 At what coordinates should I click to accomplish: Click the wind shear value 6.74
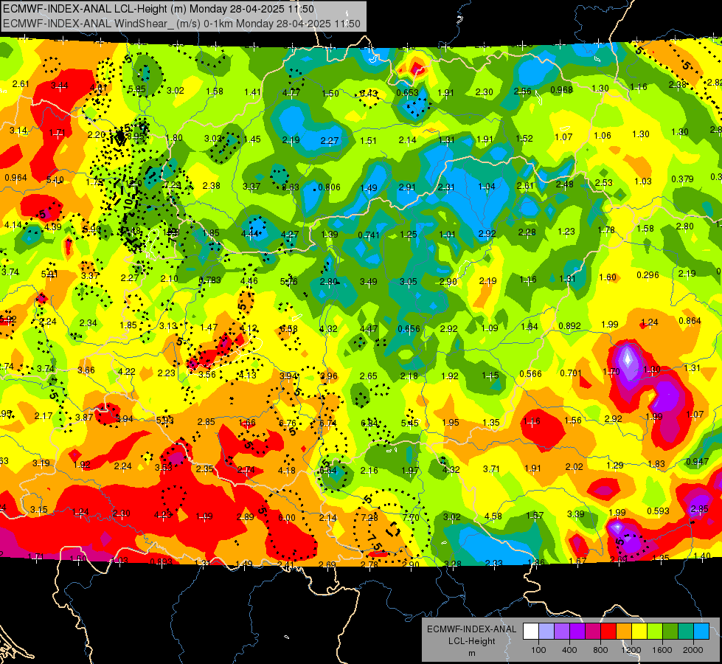pyautogui.click(x=328, y=423)
